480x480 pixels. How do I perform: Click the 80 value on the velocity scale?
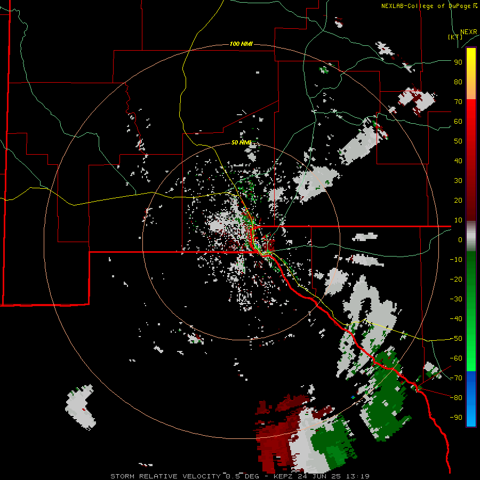point(458,82)
